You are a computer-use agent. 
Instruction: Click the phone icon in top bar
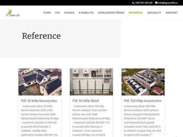coord(133,3)
